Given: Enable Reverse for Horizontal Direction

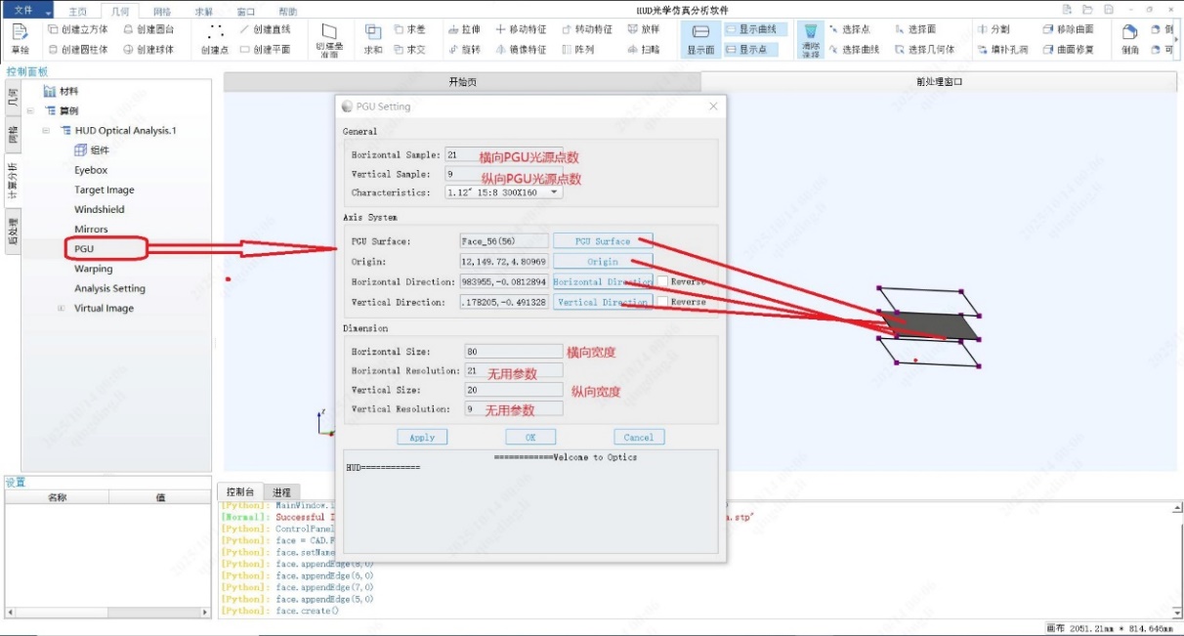Looking at the screenshot, I should click(x=662, y=281).
